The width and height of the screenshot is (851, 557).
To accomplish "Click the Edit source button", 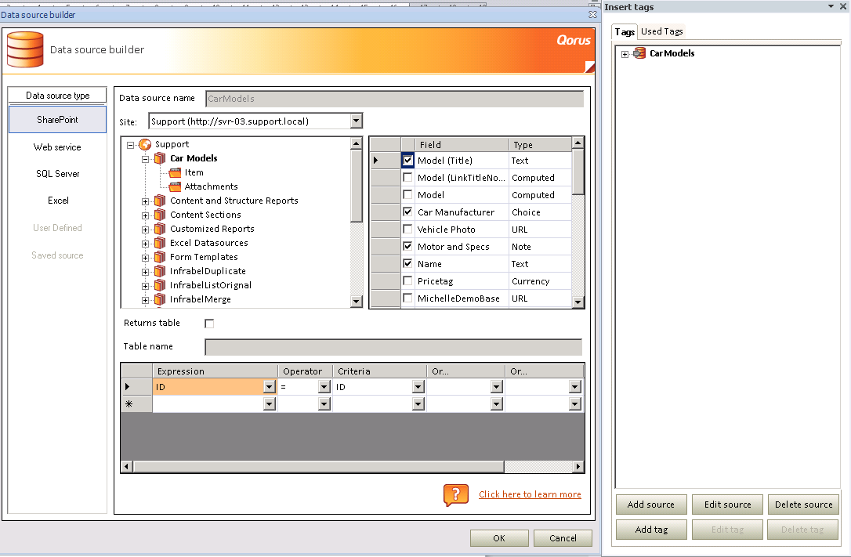I will click(728, 505).
